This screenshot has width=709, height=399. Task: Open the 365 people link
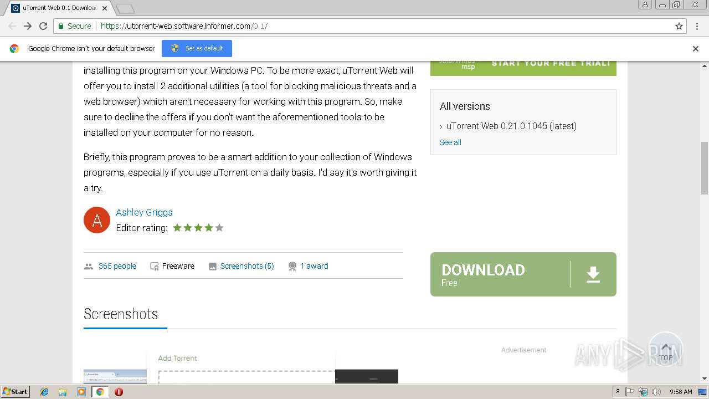(x=117, y=266)
